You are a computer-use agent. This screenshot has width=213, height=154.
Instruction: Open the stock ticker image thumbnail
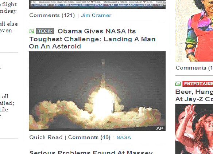pos(97,4)
